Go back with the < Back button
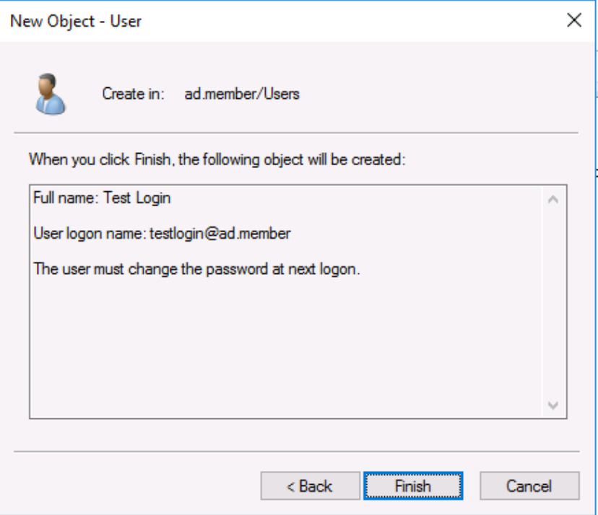 [x=310, y=486]
